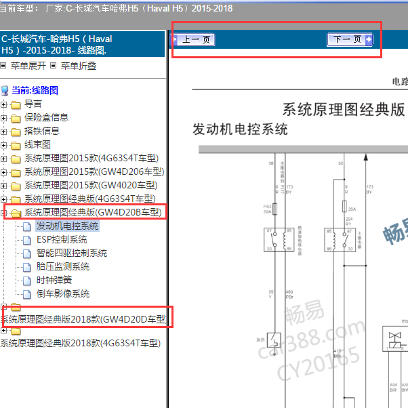This screenshot has height=408, width=408.
Task: Select 系统原理图2015款(GW4020车型) label
Action: coord(91,185)
